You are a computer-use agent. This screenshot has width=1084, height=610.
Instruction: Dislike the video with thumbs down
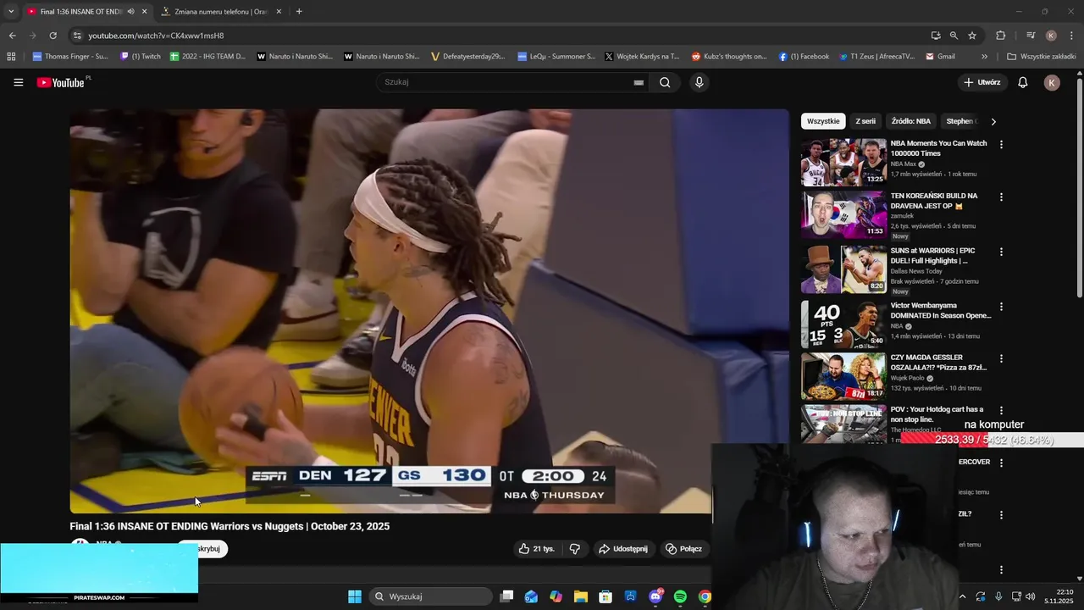click(575, 549)
